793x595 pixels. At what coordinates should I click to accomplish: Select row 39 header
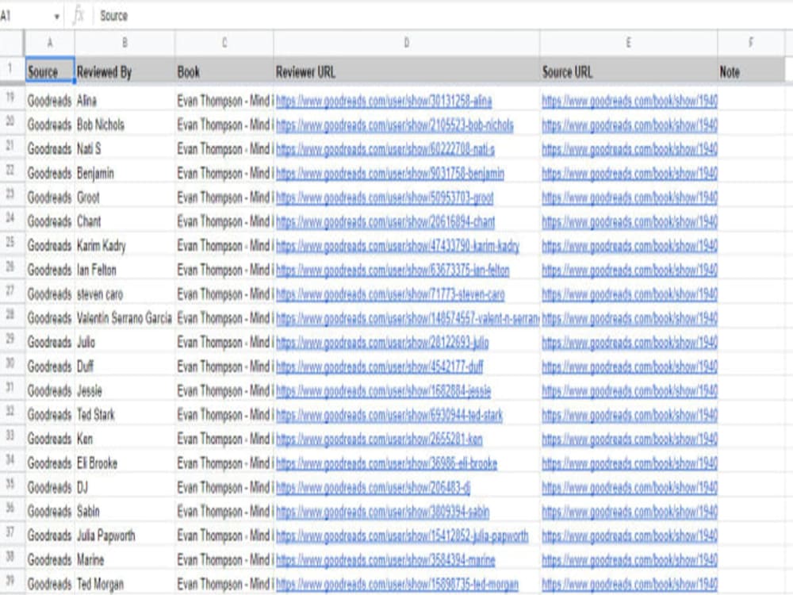(x=11, y=582)
